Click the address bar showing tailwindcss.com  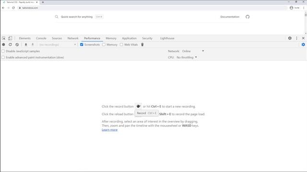pos(153,8)
